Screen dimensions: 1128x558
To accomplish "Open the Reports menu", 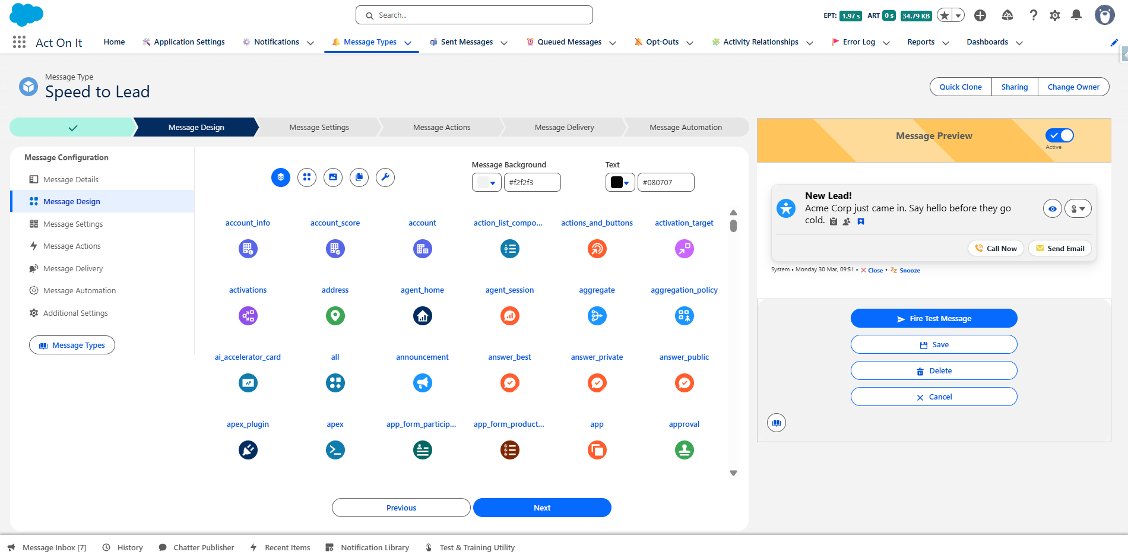I will coord(921,42).
